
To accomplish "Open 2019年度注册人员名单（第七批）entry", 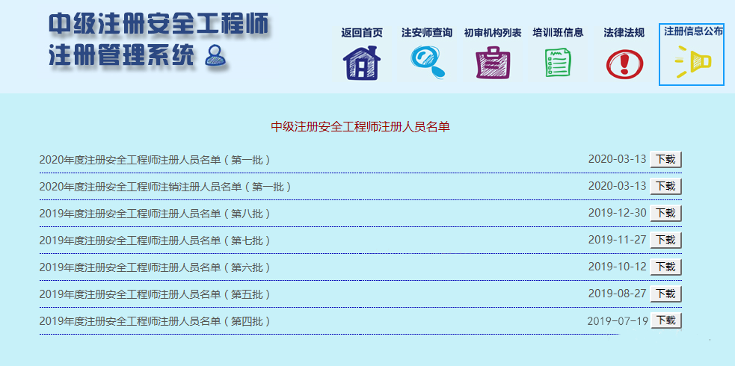I will (x=156, y=241).
